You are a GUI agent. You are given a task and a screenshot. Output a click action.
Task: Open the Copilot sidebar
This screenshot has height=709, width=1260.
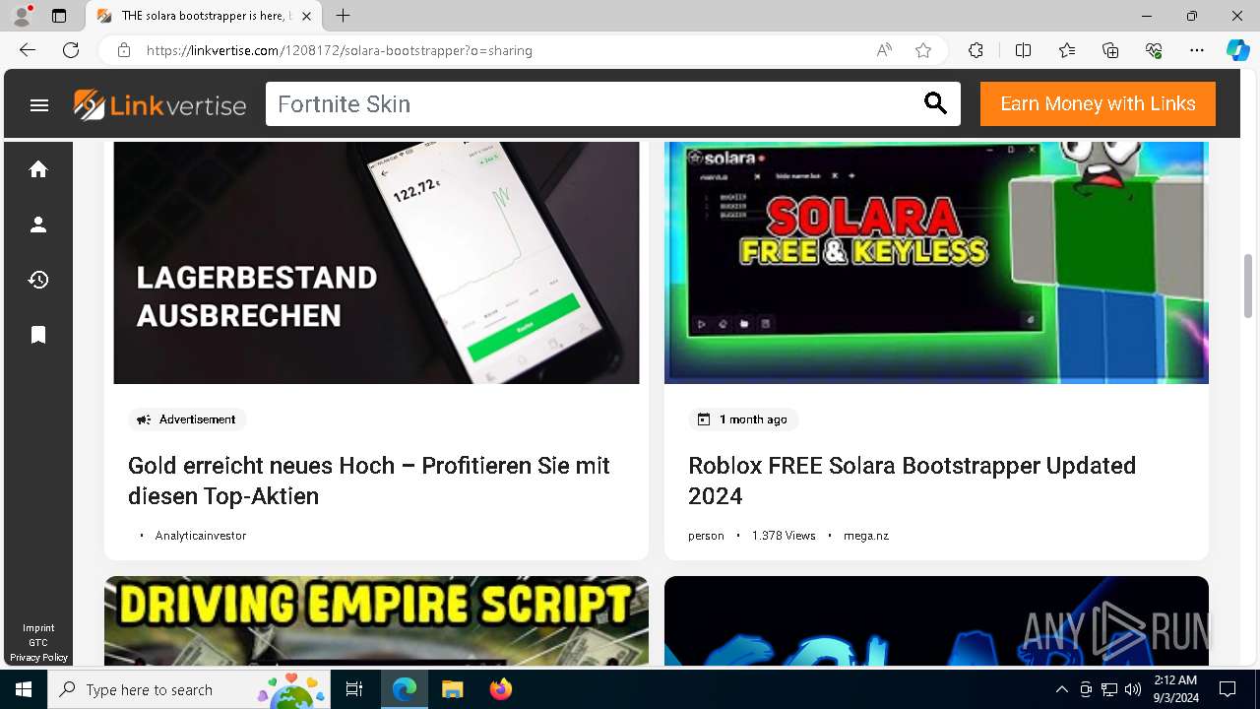point(1237,50)
